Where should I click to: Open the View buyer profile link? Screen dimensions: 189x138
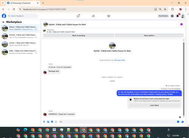[x=119, y=60]
